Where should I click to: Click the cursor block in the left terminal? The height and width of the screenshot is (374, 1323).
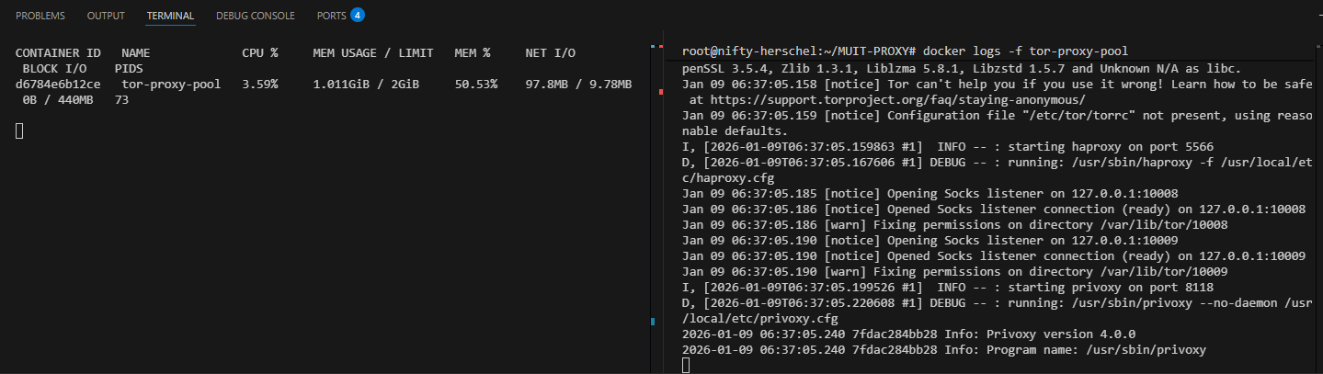coord(19,130)
